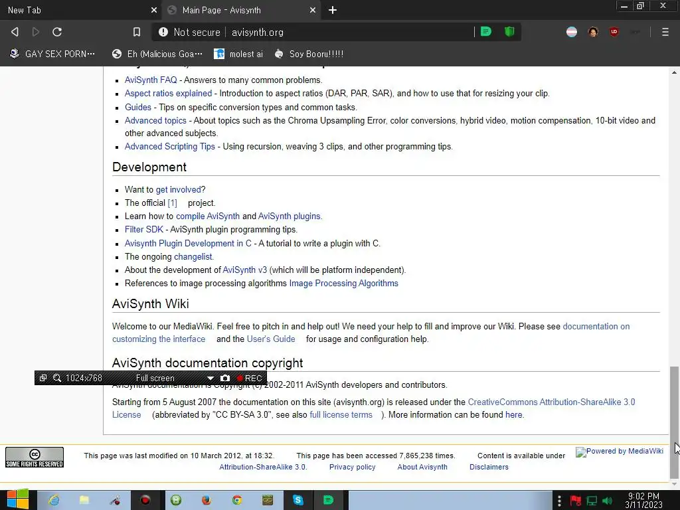This screenshot has width=680, height=510.
Task: Open the green shield icon in address bar
Action: (x=509, y=32)
